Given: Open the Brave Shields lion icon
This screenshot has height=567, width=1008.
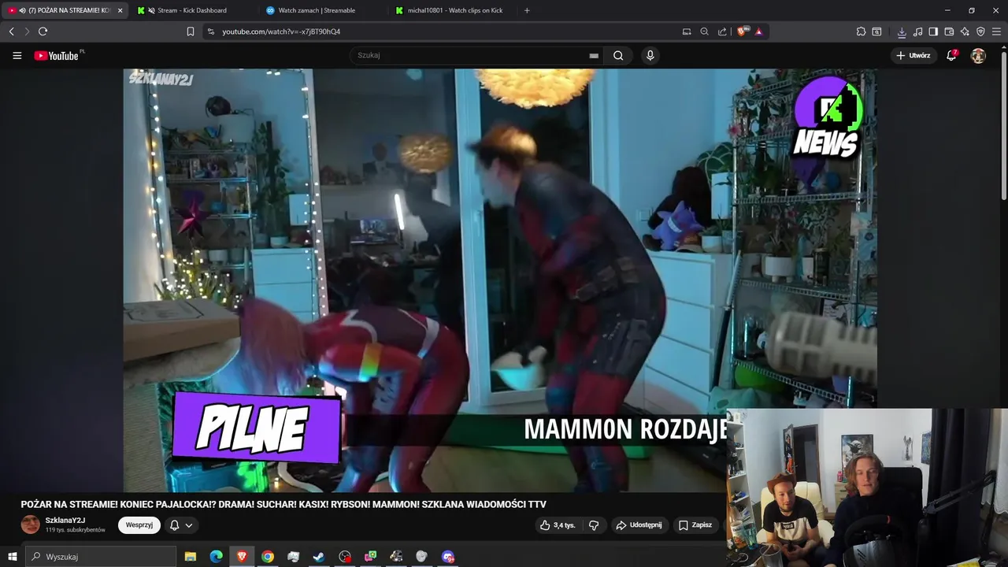Looking at the screenshot, I should [x=743, y=31].
